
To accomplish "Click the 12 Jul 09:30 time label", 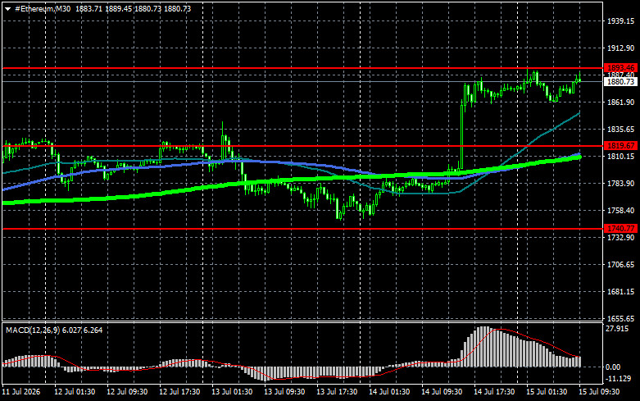I will click(127, 392).
